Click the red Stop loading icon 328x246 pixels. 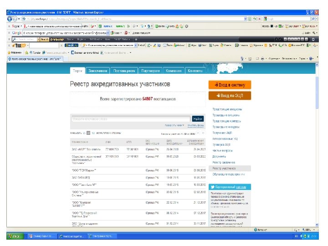[259, 19]
